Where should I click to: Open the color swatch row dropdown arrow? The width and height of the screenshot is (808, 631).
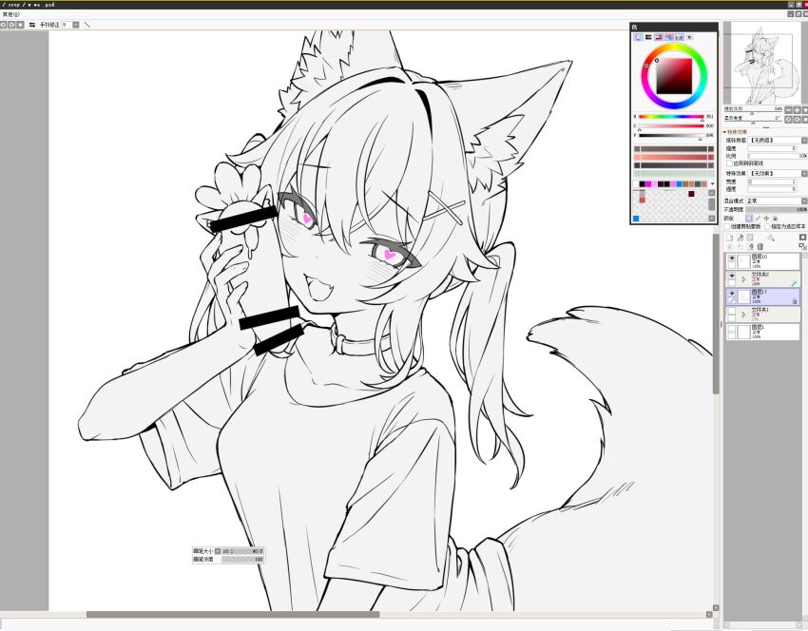pyautogui.click(x=712, y=184)
